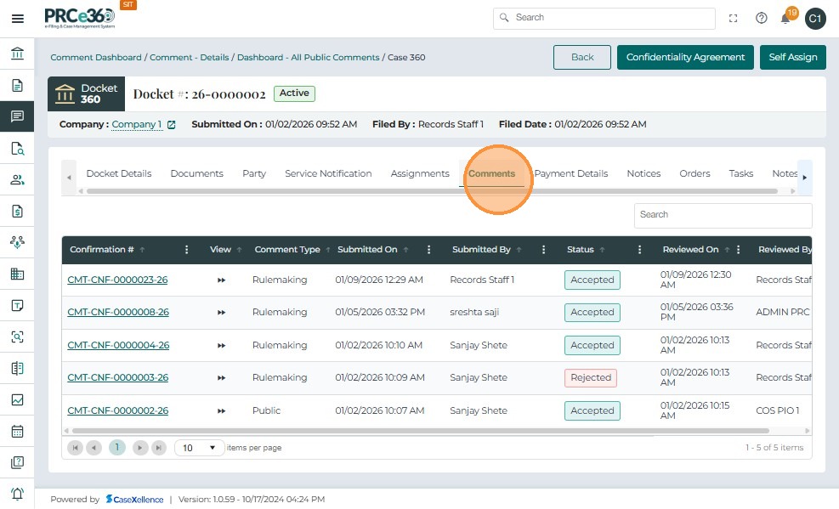Click external link icon beside Company 1
Viewport: 839px width, 509px height.
tap(171, 125)
